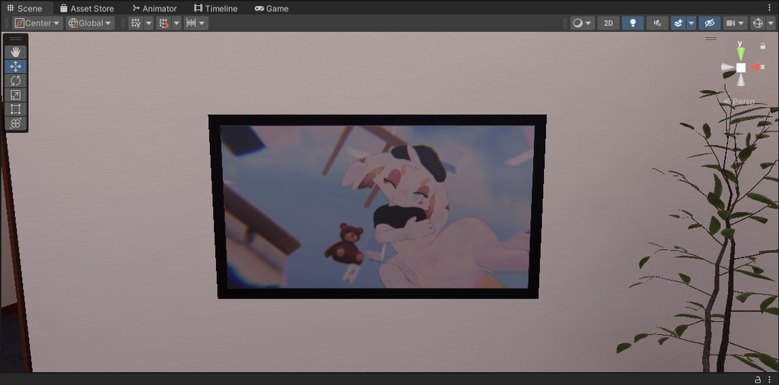Open the window options kebab menu top right

point(770,8)
